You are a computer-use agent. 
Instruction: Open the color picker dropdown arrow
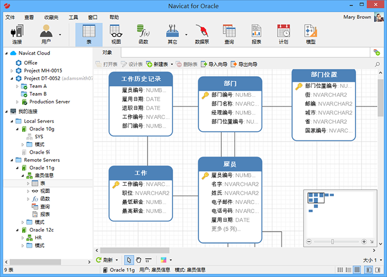[x=170, y=260]
